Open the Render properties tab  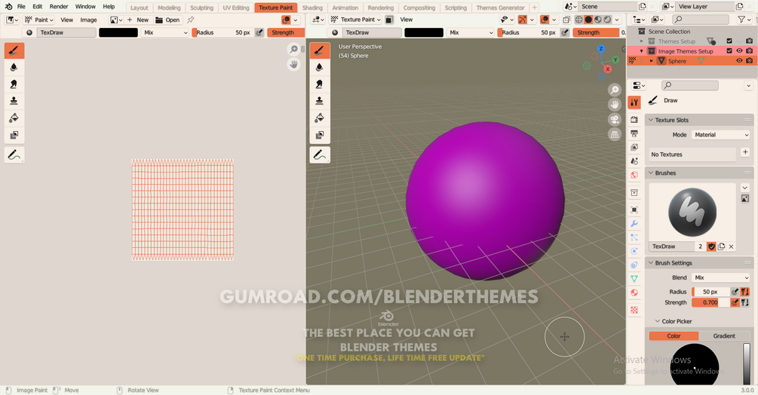coord(634,119)
